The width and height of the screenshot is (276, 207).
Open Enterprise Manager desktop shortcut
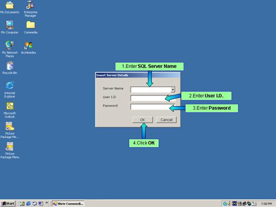pyautogui.click(x=30, y=6)
